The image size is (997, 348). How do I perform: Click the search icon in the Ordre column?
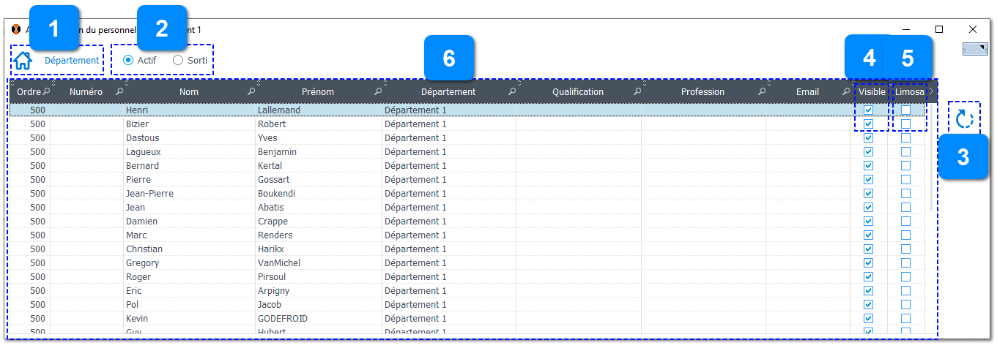pyautogui.click(x=46, y=92)
